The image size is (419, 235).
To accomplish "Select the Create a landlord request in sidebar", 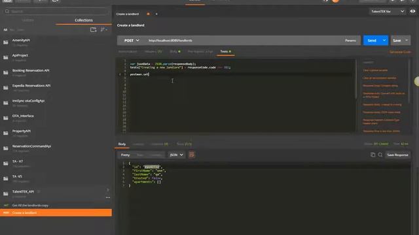I will (x=56, y=213).
